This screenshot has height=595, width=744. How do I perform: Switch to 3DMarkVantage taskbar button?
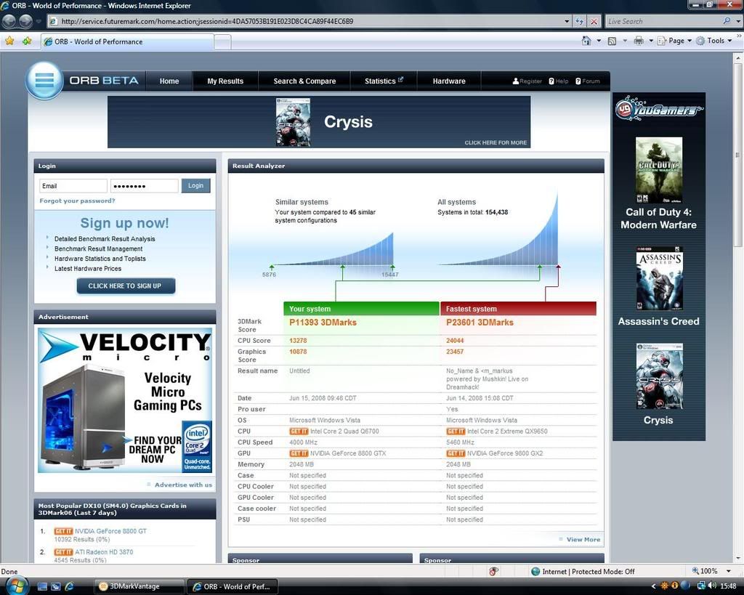139,586
